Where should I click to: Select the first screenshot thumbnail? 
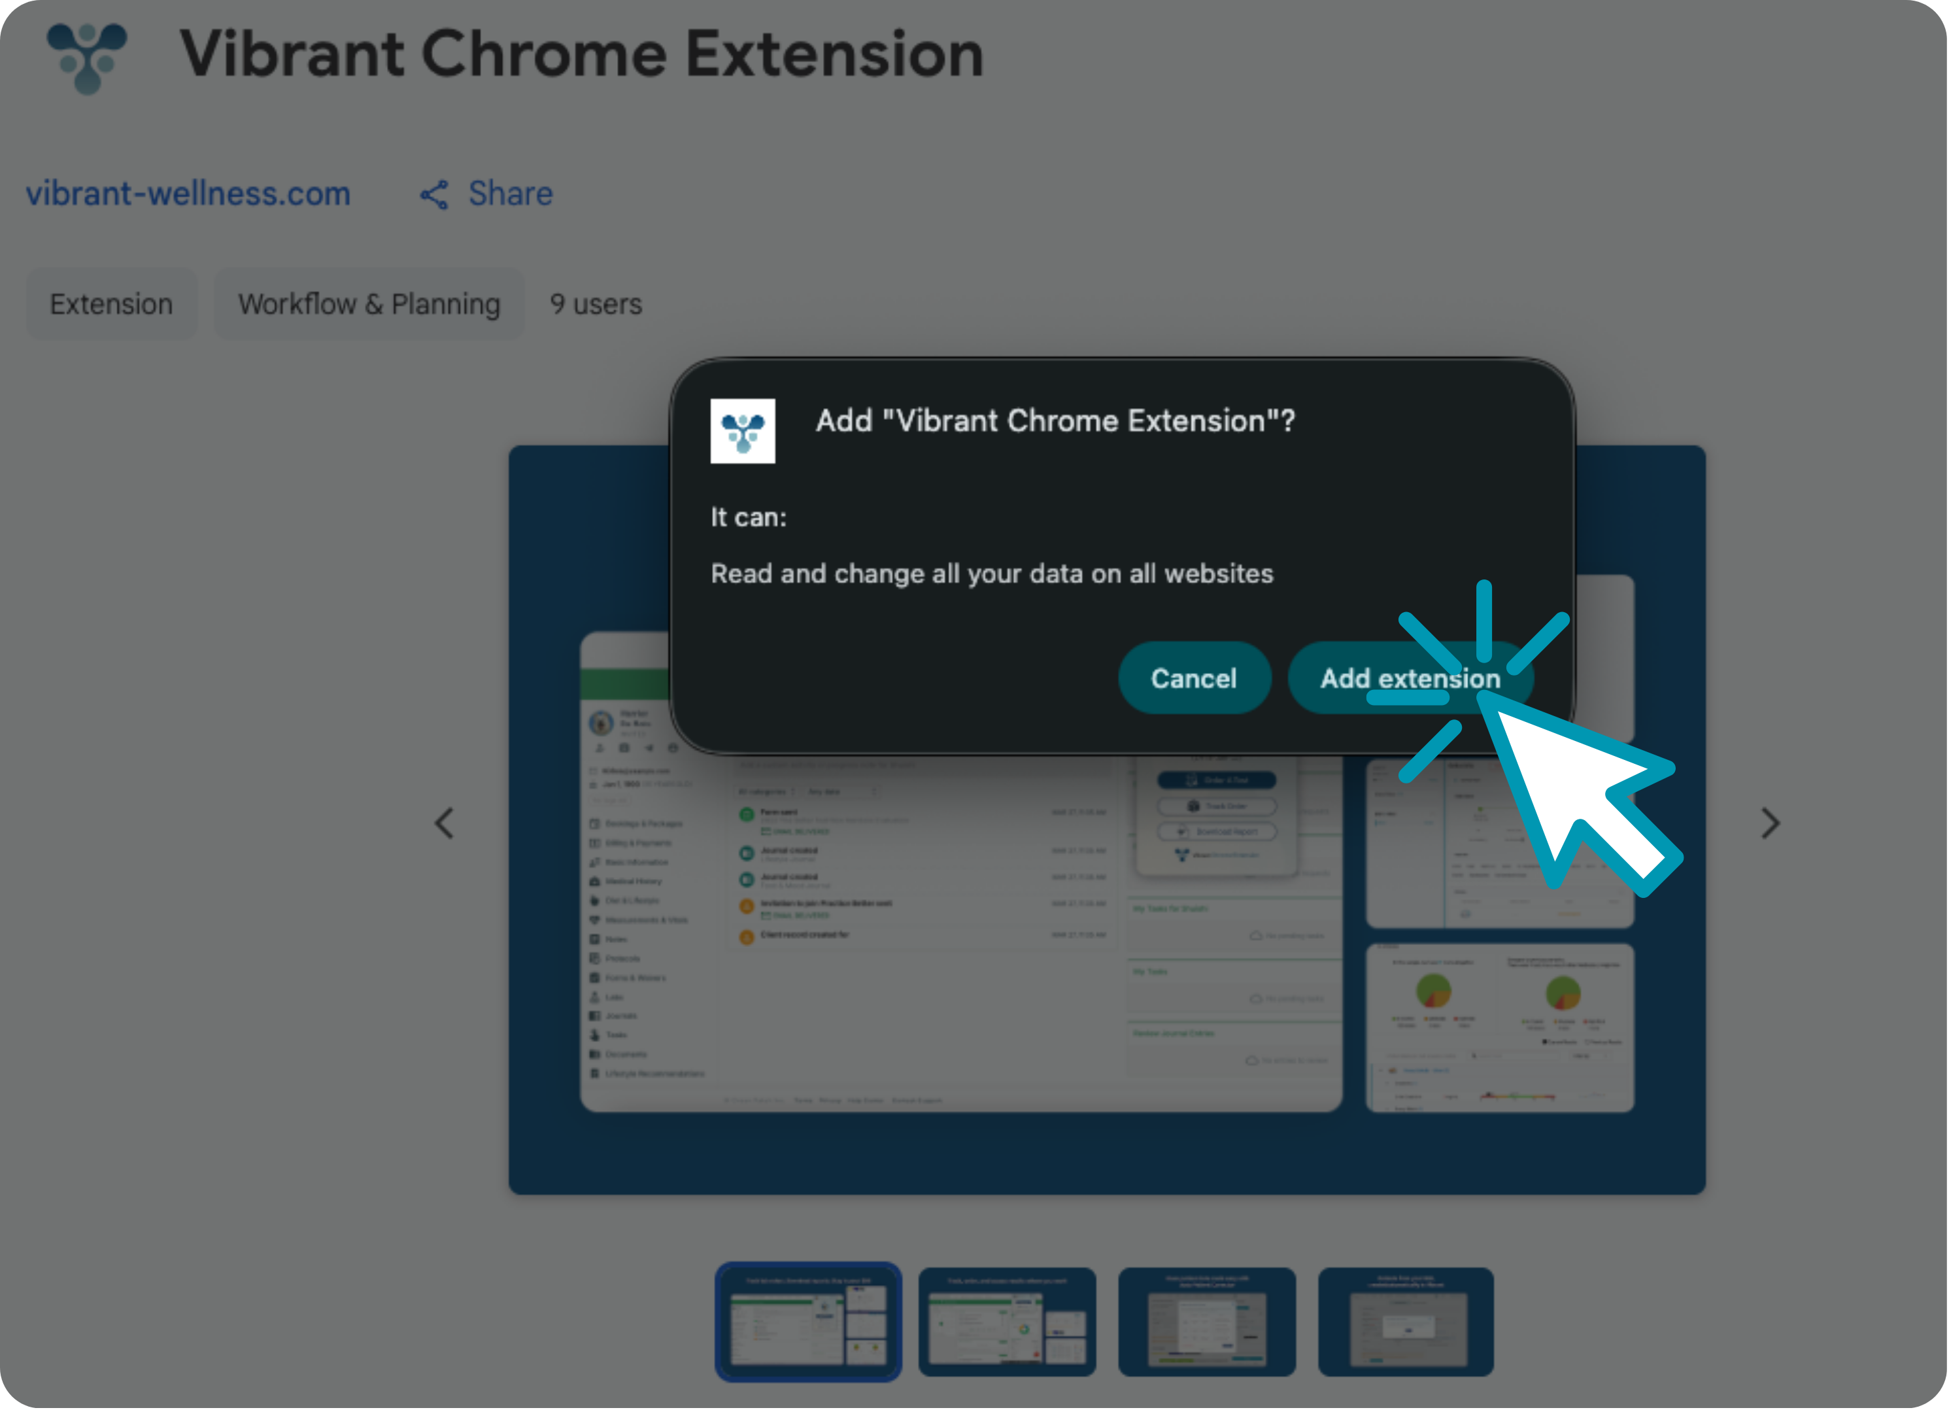[808, 1322]
